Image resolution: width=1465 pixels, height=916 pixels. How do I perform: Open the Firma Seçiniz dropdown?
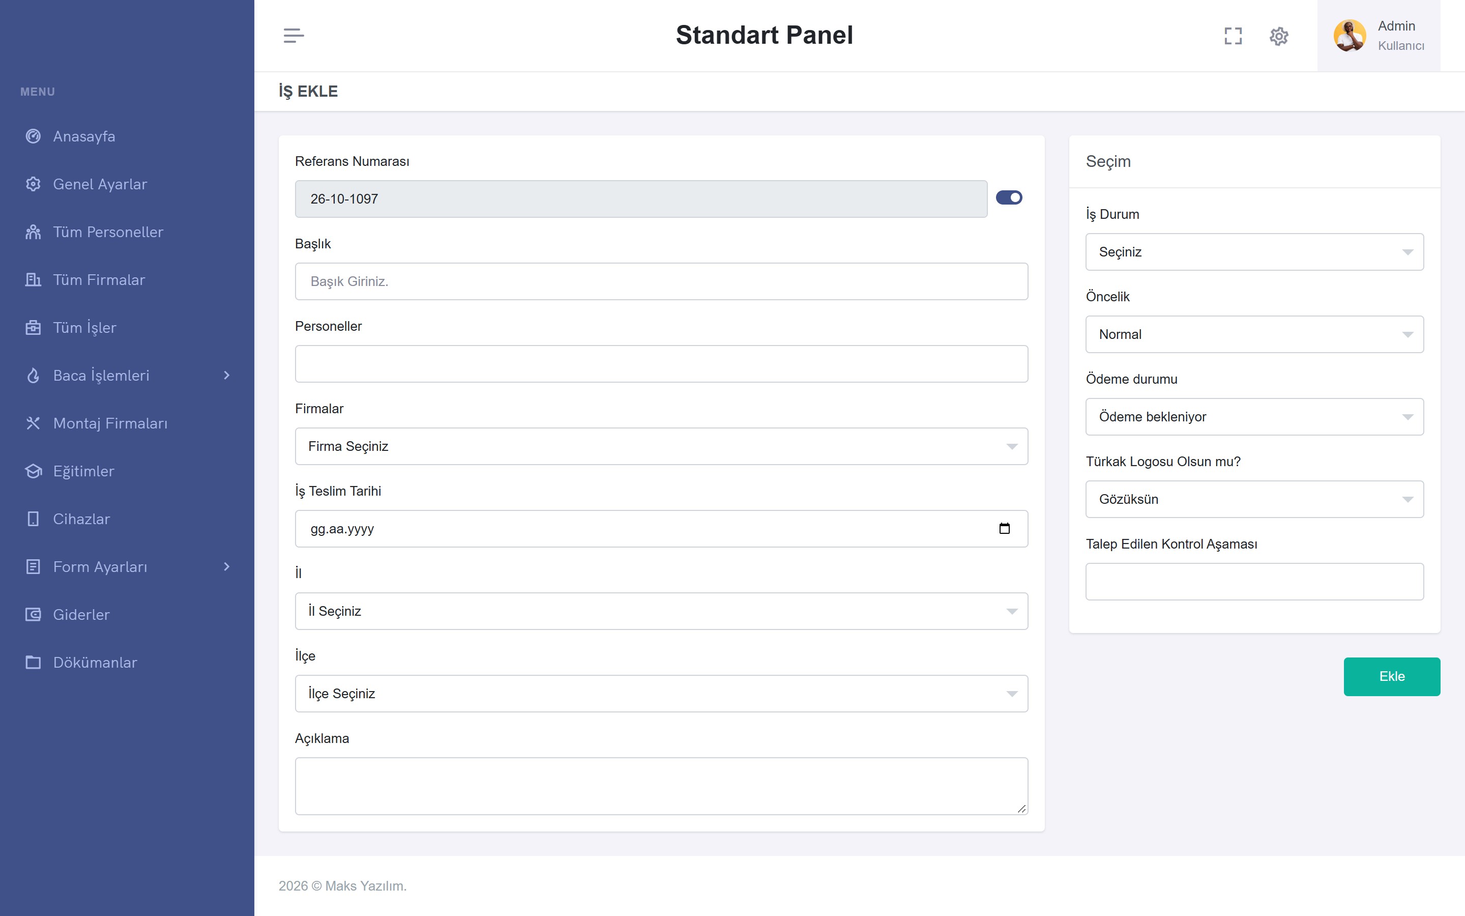pos(661,446)
